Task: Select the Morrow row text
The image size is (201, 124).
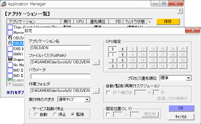Action: tap(18, 33)
